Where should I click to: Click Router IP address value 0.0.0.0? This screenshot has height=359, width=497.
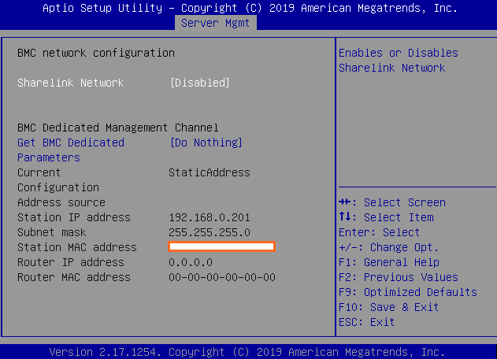[x=191, y=262]
